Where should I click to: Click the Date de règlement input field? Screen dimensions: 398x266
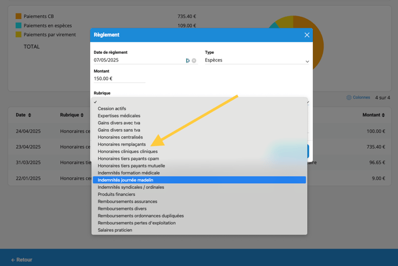click(138, 60)
